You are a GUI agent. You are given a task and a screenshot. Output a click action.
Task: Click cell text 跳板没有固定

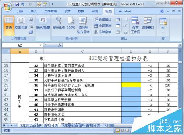54,110
